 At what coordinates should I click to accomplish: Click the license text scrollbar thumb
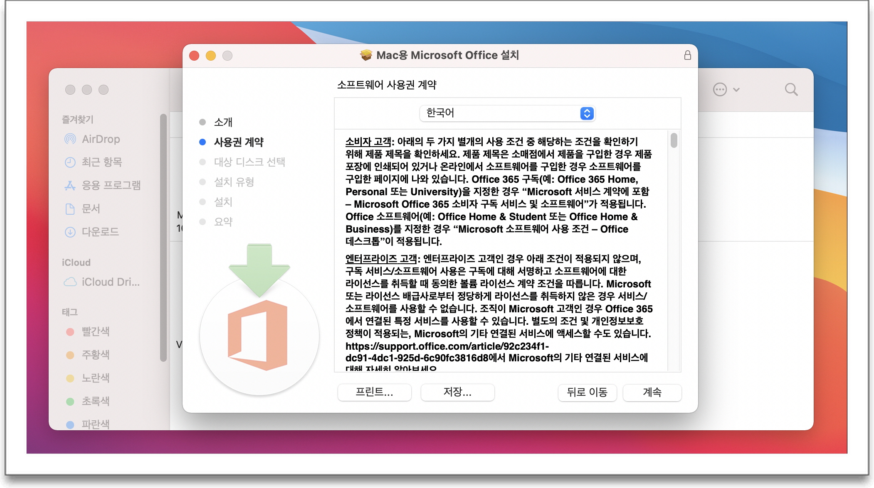pos(674,140)
